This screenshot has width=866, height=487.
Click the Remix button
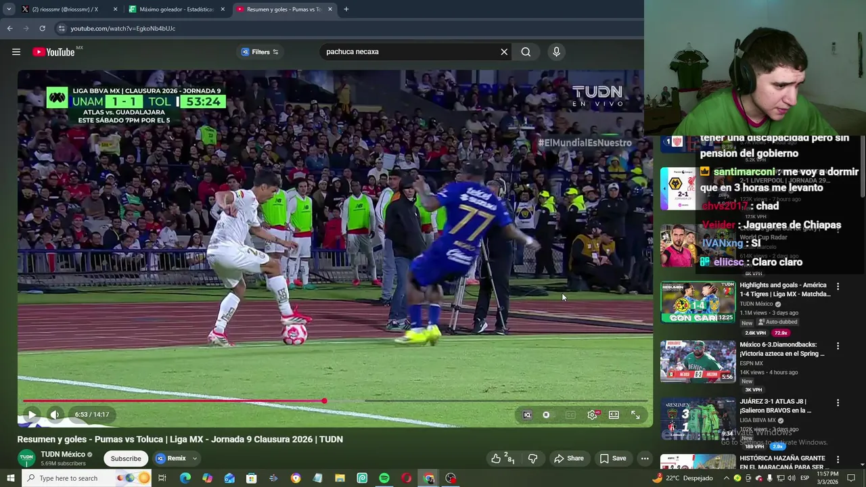click(x=171, y=459)
